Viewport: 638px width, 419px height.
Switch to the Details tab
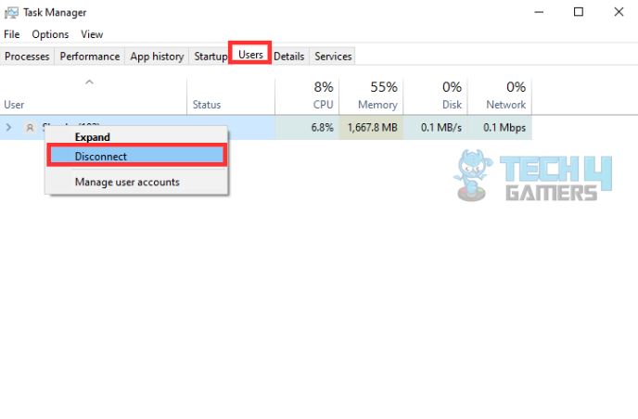click(x=288, y=57)
